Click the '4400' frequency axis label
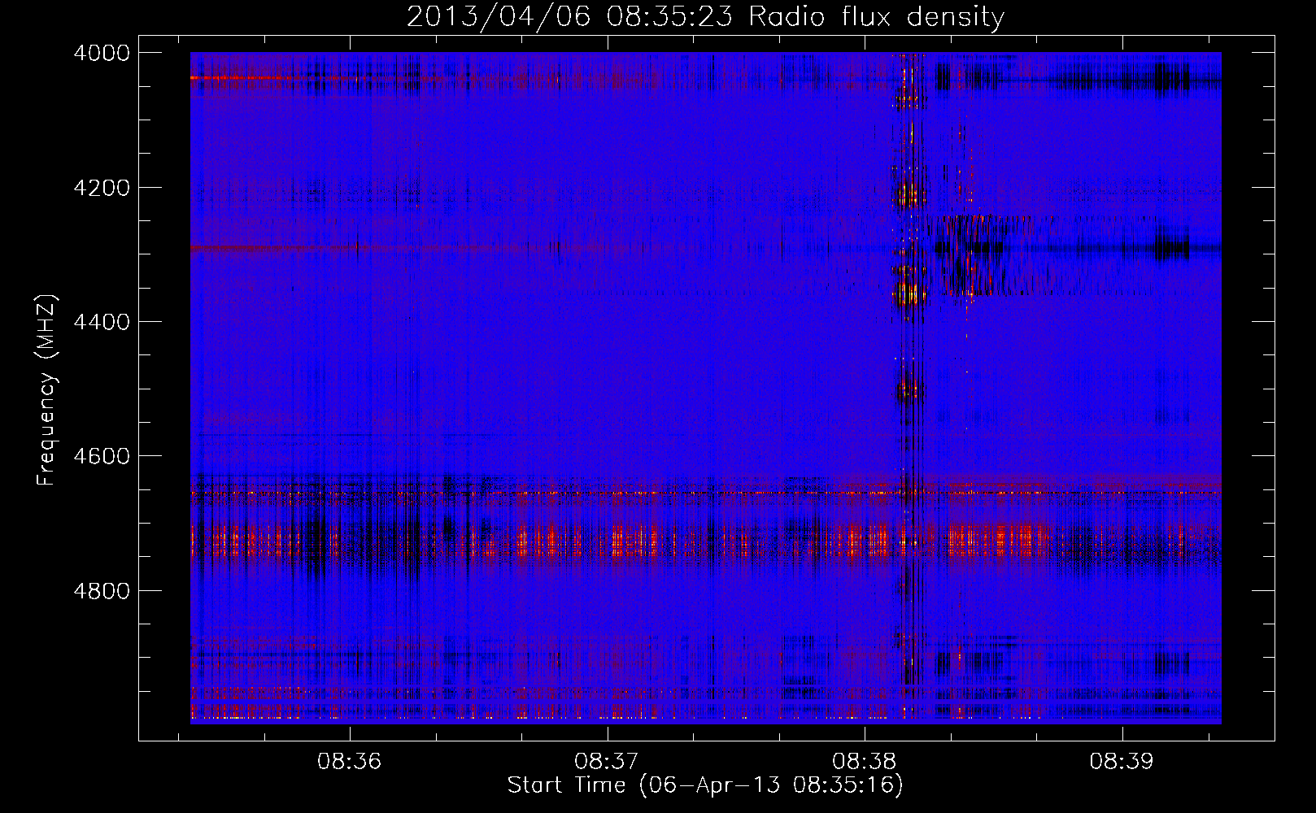The height and width of the screenshot is (813, 1316). coord(102,322)
